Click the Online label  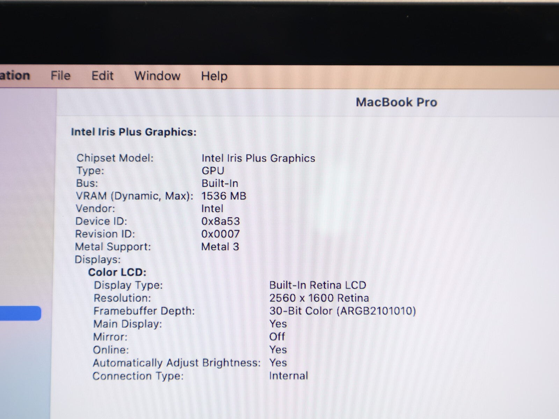111,350
